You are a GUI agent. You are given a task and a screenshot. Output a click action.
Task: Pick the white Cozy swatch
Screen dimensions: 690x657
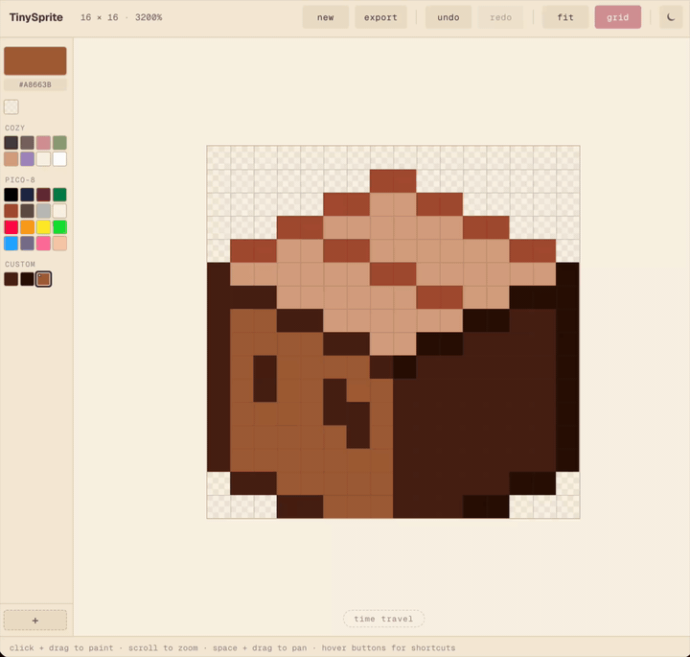(59, 159)
